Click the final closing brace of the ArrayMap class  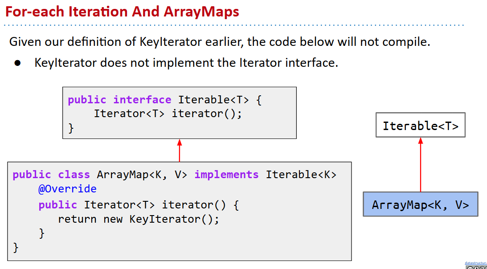(x=16, y=247)
